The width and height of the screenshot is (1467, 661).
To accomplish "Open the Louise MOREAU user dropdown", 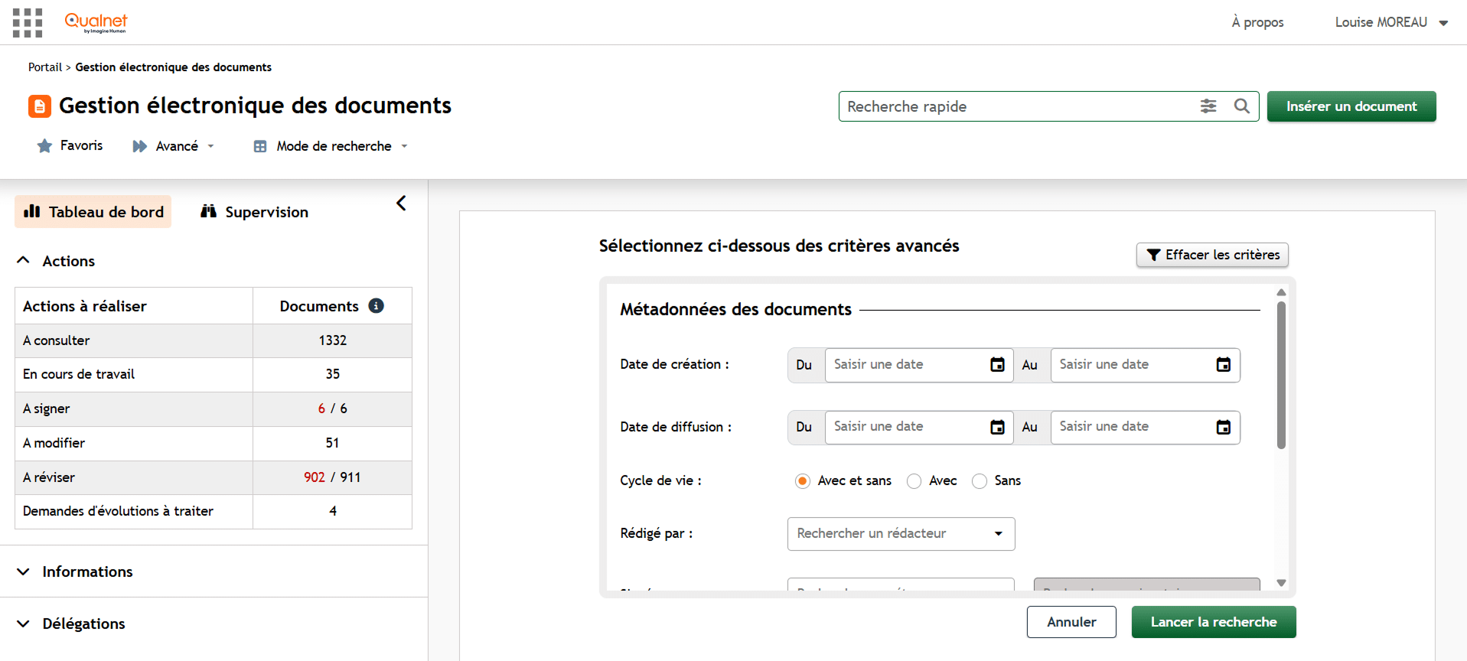I will 1391,22.
